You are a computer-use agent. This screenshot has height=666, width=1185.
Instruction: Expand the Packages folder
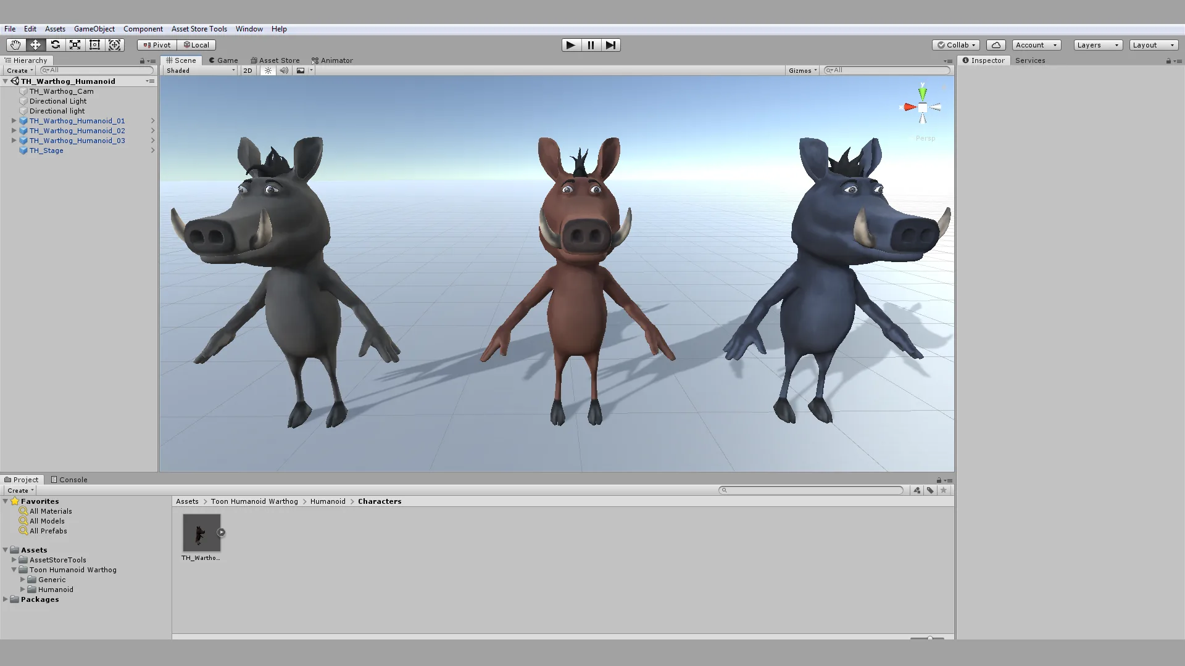tap(6, 599)
